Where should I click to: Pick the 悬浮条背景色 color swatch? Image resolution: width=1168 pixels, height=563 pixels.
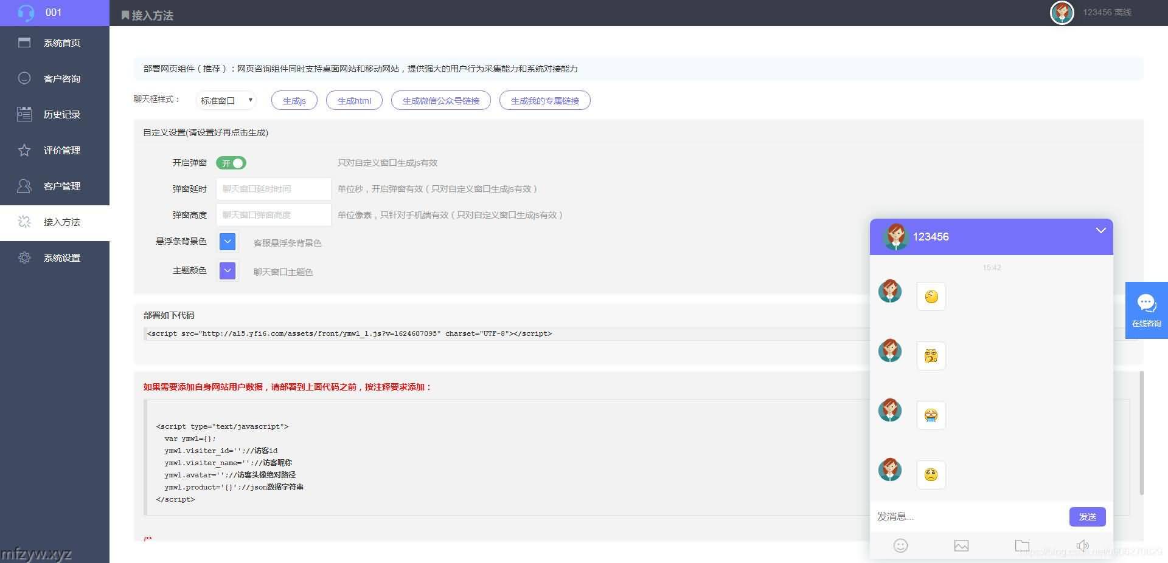tap(228, 242)
